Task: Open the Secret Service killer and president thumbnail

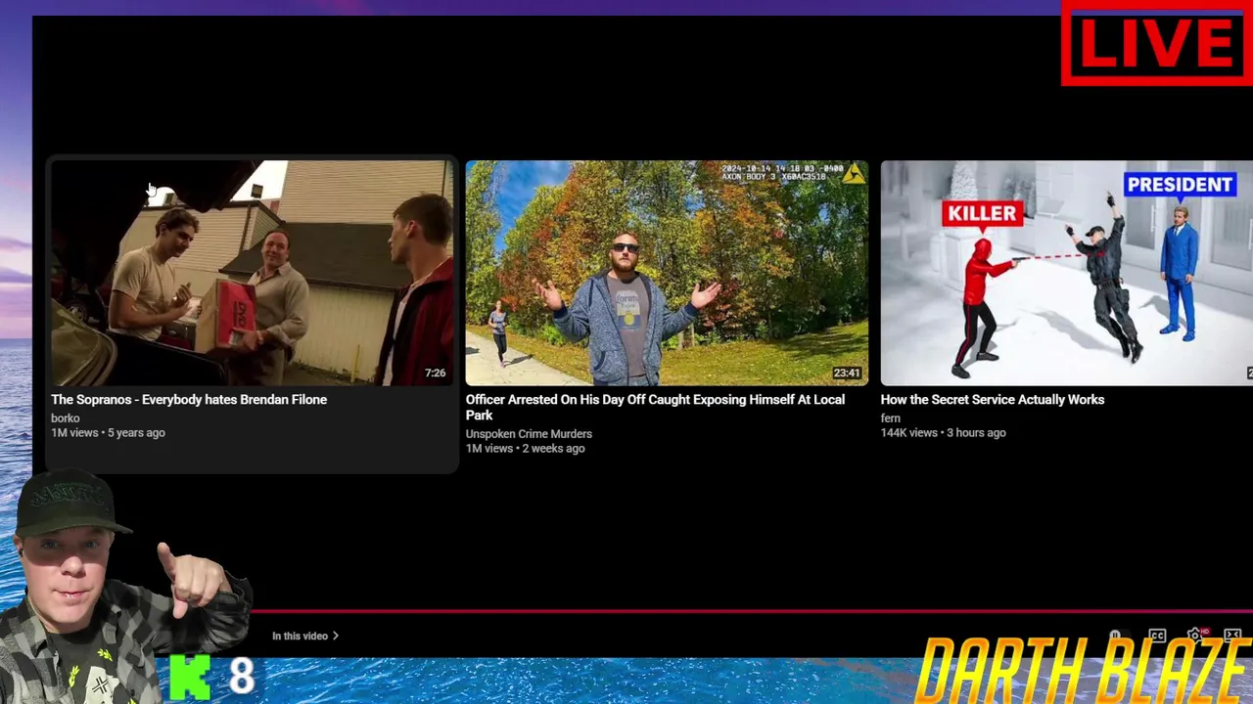Action: coord(1067,273)
